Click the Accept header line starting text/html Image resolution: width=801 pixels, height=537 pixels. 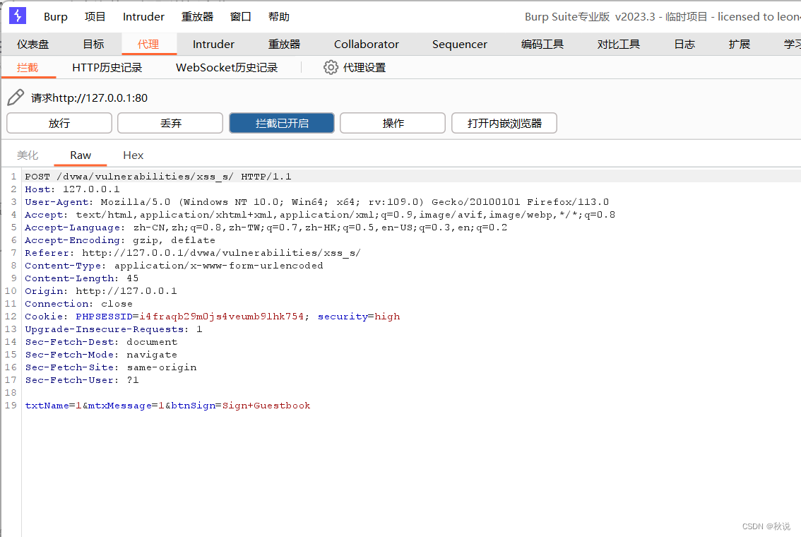coord(320,215)
